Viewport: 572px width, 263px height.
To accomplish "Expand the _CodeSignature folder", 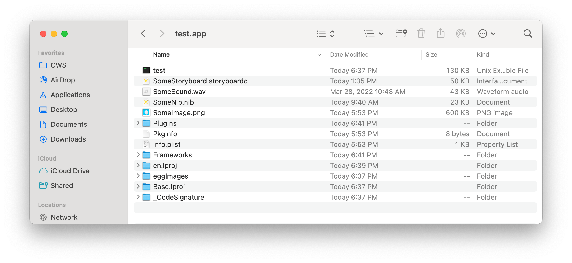I will 138,197.
